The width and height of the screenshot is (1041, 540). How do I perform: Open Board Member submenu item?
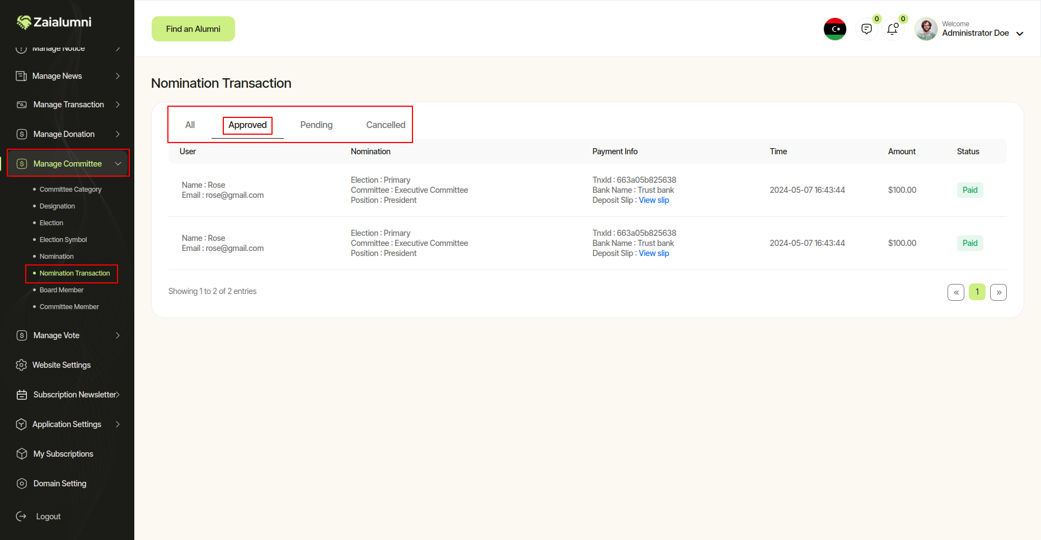coord(62,290)
